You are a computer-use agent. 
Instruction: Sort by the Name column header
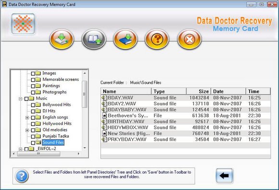pyautogui.click(x=126, y=91)
